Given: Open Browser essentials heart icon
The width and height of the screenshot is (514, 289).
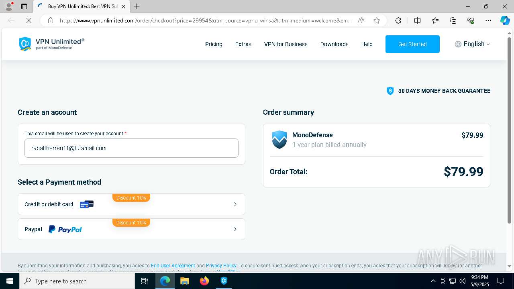Looking at the screenshot, I should pyautogui.click(x=471, y=20).
